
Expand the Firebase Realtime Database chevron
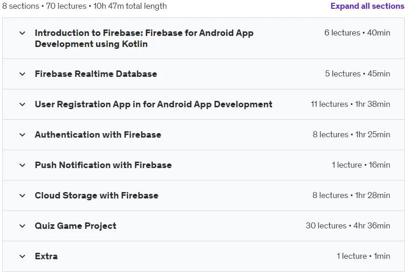coord(23,74)
